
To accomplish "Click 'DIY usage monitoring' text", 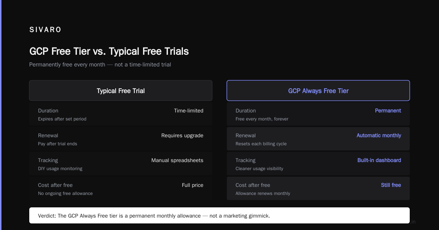I will tap(60, 169).
